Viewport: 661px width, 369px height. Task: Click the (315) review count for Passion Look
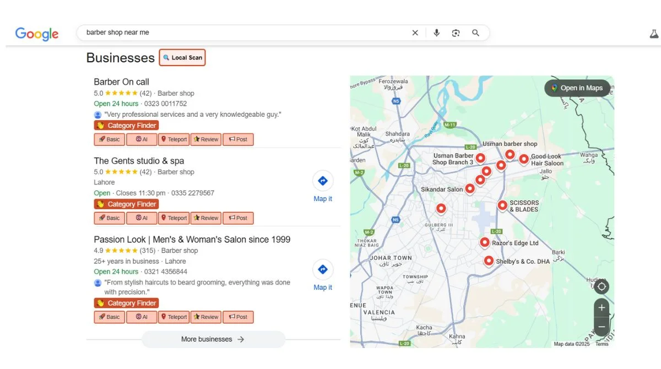(x=148, y=251)
